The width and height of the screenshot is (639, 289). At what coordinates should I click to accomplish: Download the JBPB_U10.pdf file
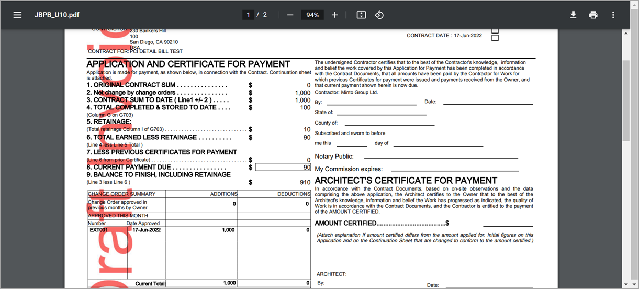[x=573, y=15]
